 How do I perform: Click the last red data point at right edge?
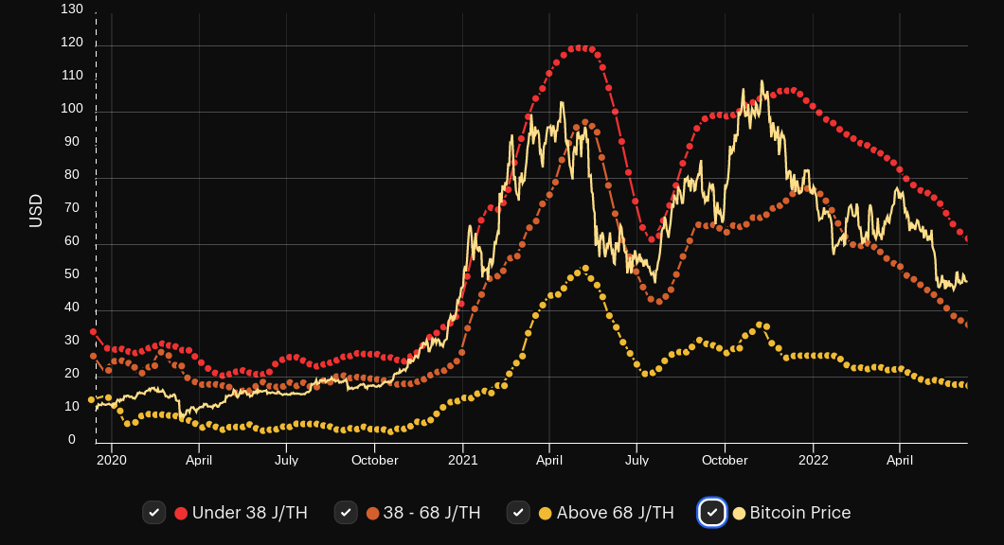click(966, 239)
